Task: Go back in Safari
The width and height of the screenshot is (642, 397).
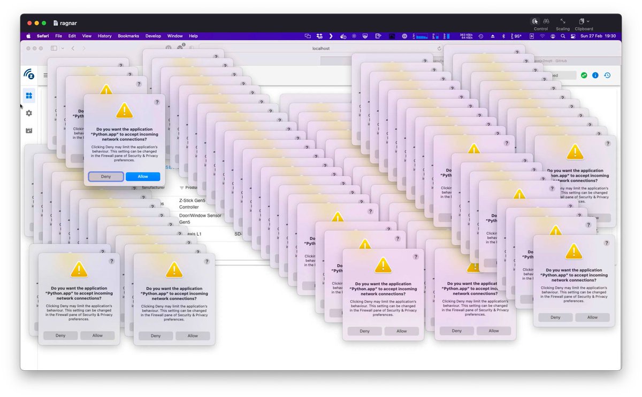Action: tap(73, 48)
